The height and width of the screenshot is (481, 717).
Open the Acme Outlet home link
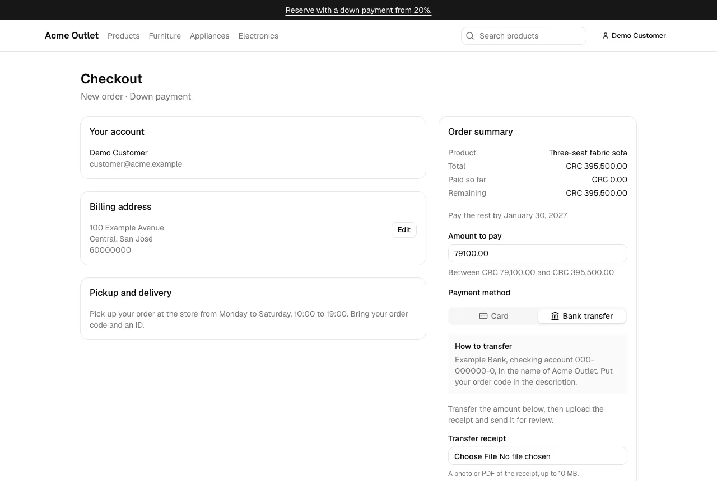tap(72, 36)
